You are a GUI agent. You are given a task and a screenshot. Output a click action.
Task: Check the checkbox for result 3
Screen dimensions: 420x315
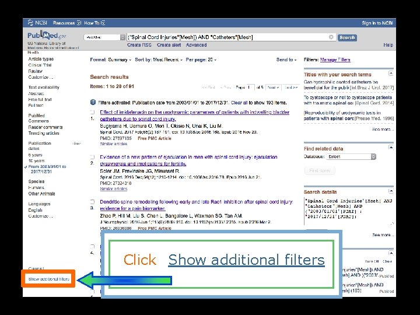coord(92,202)
